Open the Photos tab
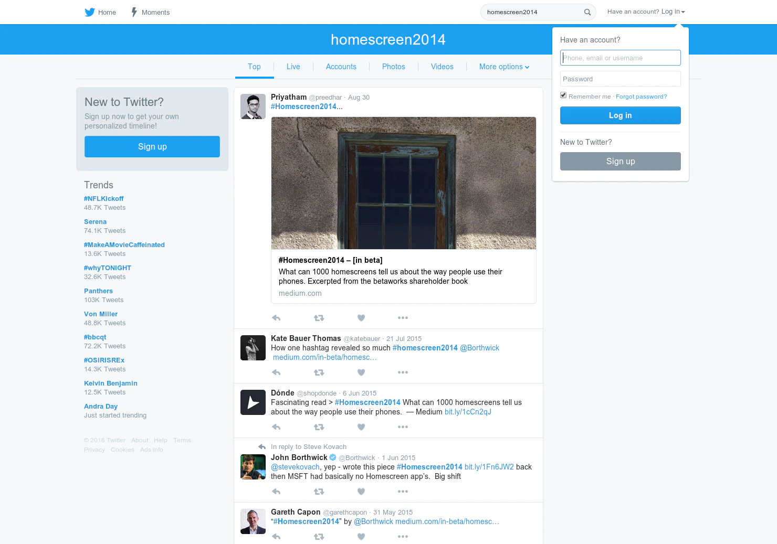 click(x=394, y=67)
